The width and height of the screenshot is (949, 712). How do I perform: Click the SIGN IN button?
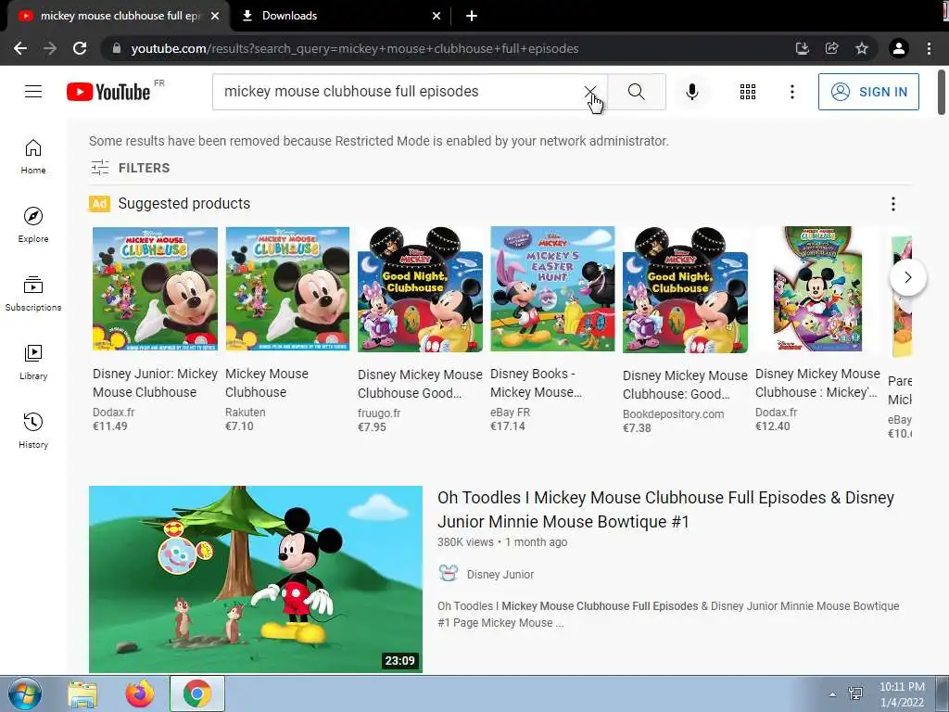click(868, 92)
